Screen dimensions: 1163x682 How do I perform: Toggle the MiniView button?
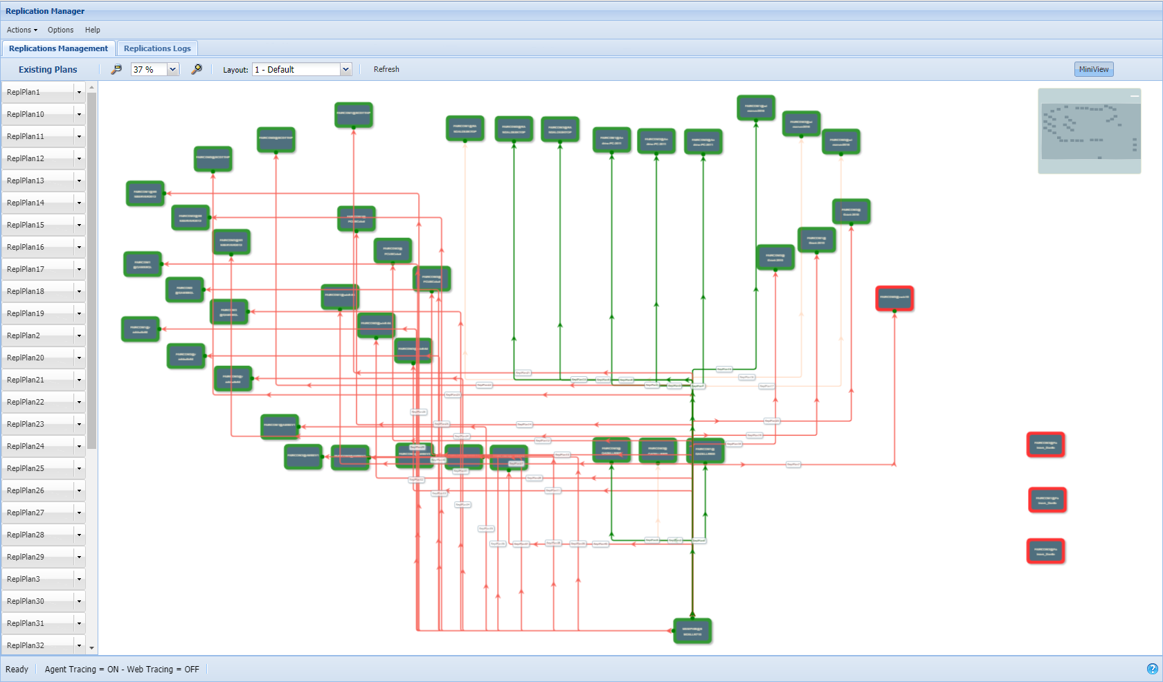(1094, 69)
